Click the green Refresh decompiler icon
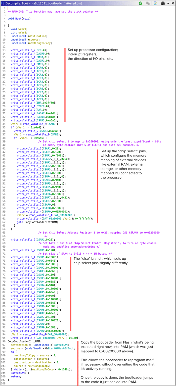This screenshot has height=386, width=176. (141, 3)
